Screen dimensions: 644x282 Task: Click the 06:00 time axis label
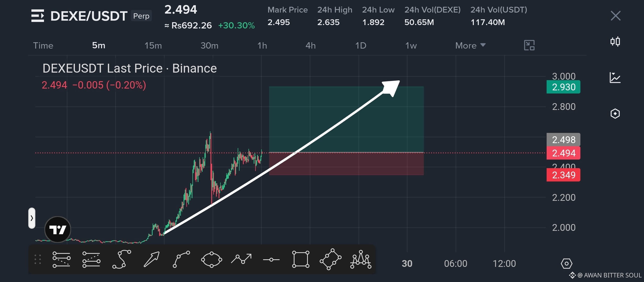point(456,264)
